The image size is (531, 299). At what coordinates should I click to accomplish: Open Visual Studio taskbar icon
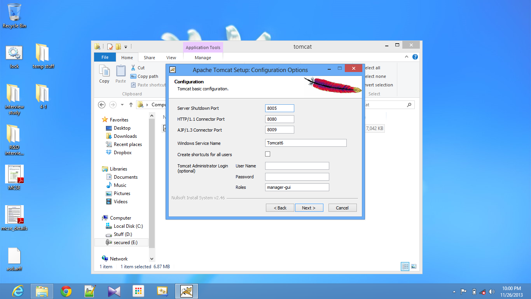(114, 291)
